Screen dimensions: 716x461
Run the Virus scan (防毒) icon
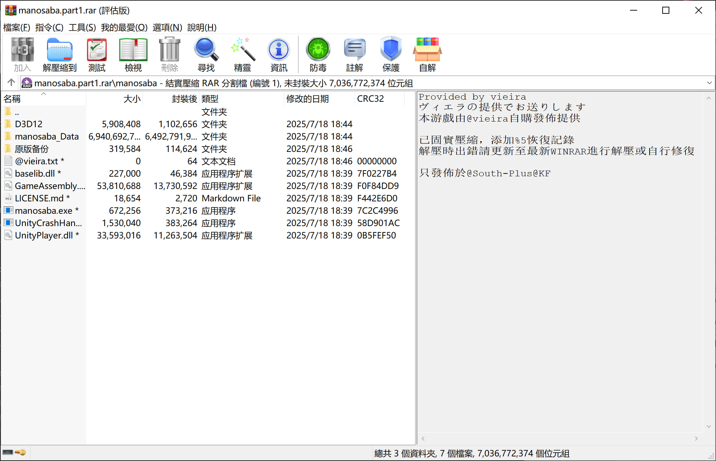[x=318, y=54]
